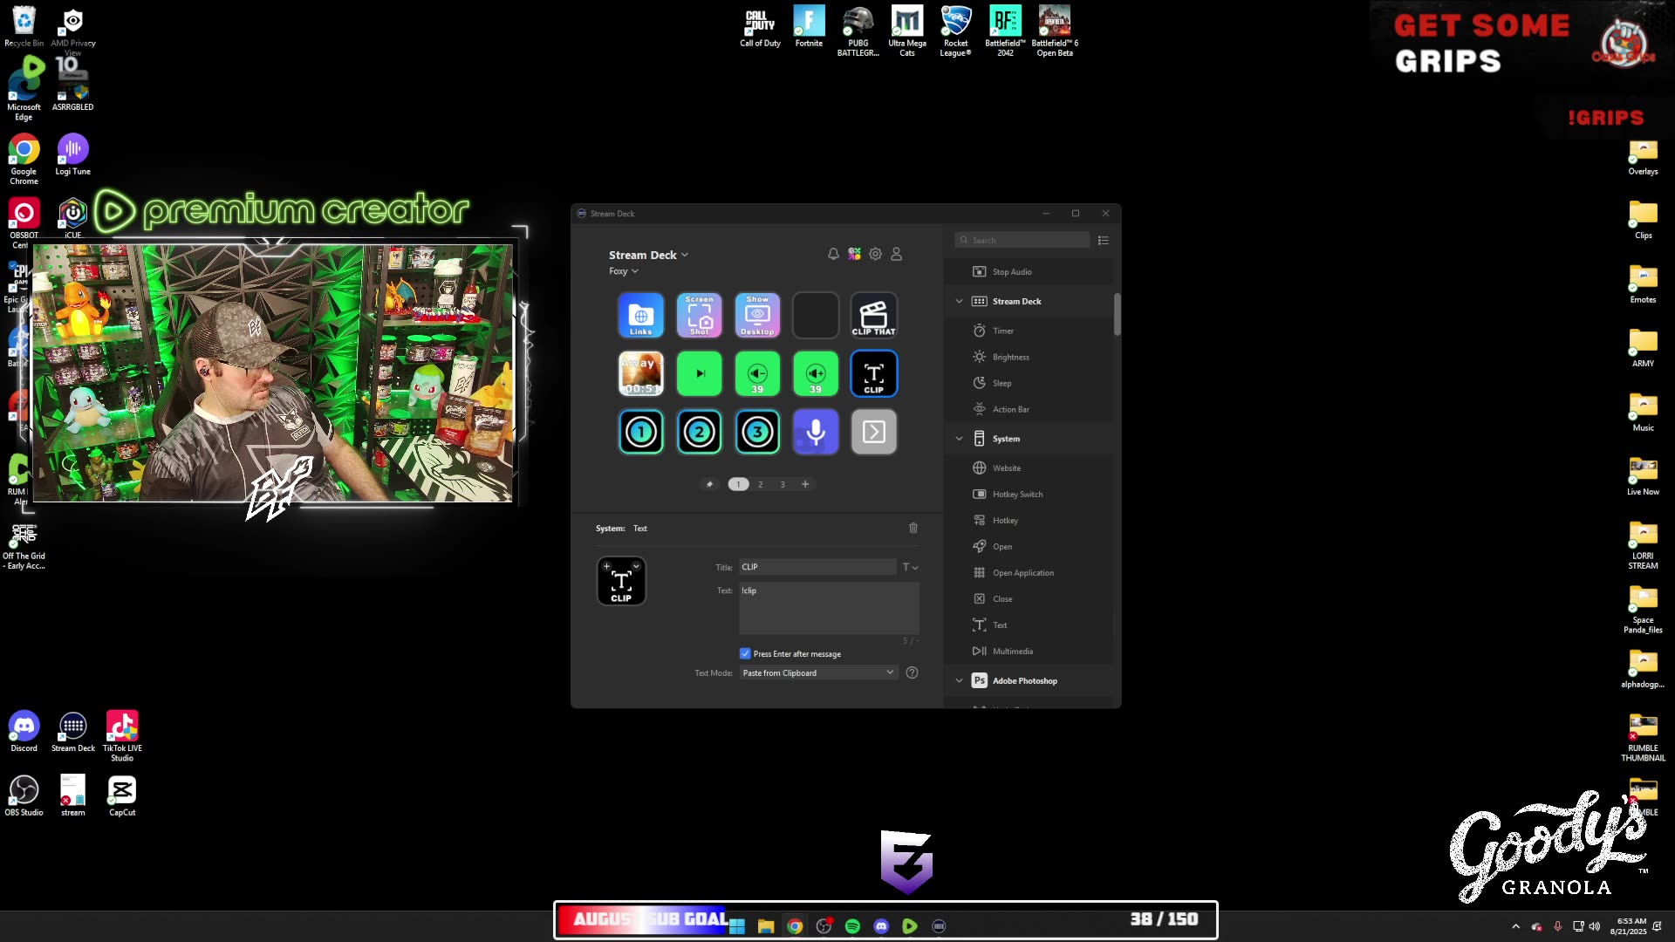Open the Stream Deck settings gear

pos(875,254)
